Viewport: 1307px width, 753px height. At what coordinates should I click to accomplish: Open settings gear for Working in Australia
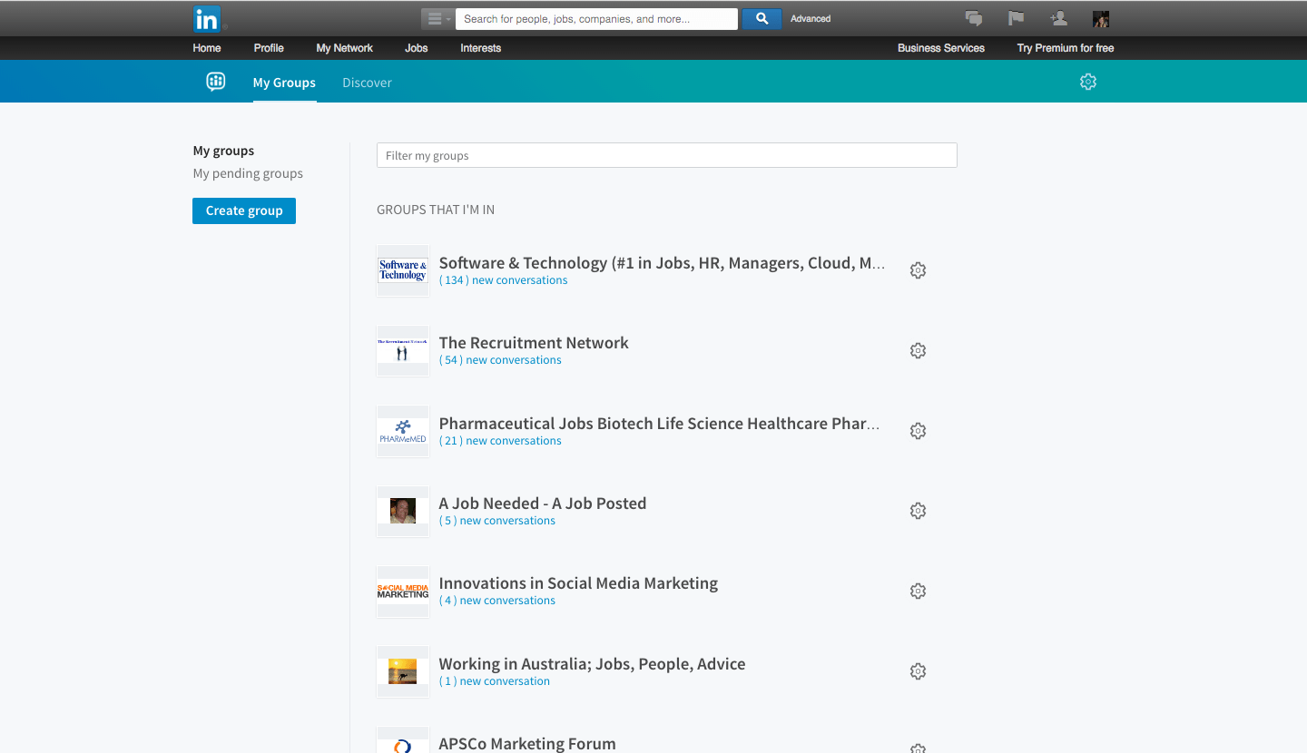point(918,671)
